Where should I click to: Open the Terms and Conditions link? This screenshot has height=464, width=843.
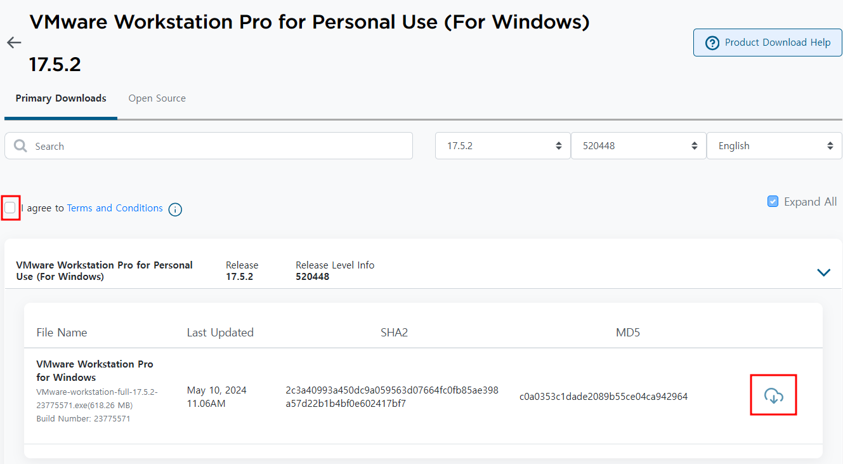[x=115, y=208]
